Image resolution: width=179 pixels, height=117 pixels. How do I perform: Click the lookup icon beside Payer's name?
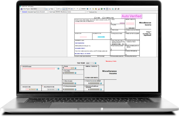[x=58, y=69]
